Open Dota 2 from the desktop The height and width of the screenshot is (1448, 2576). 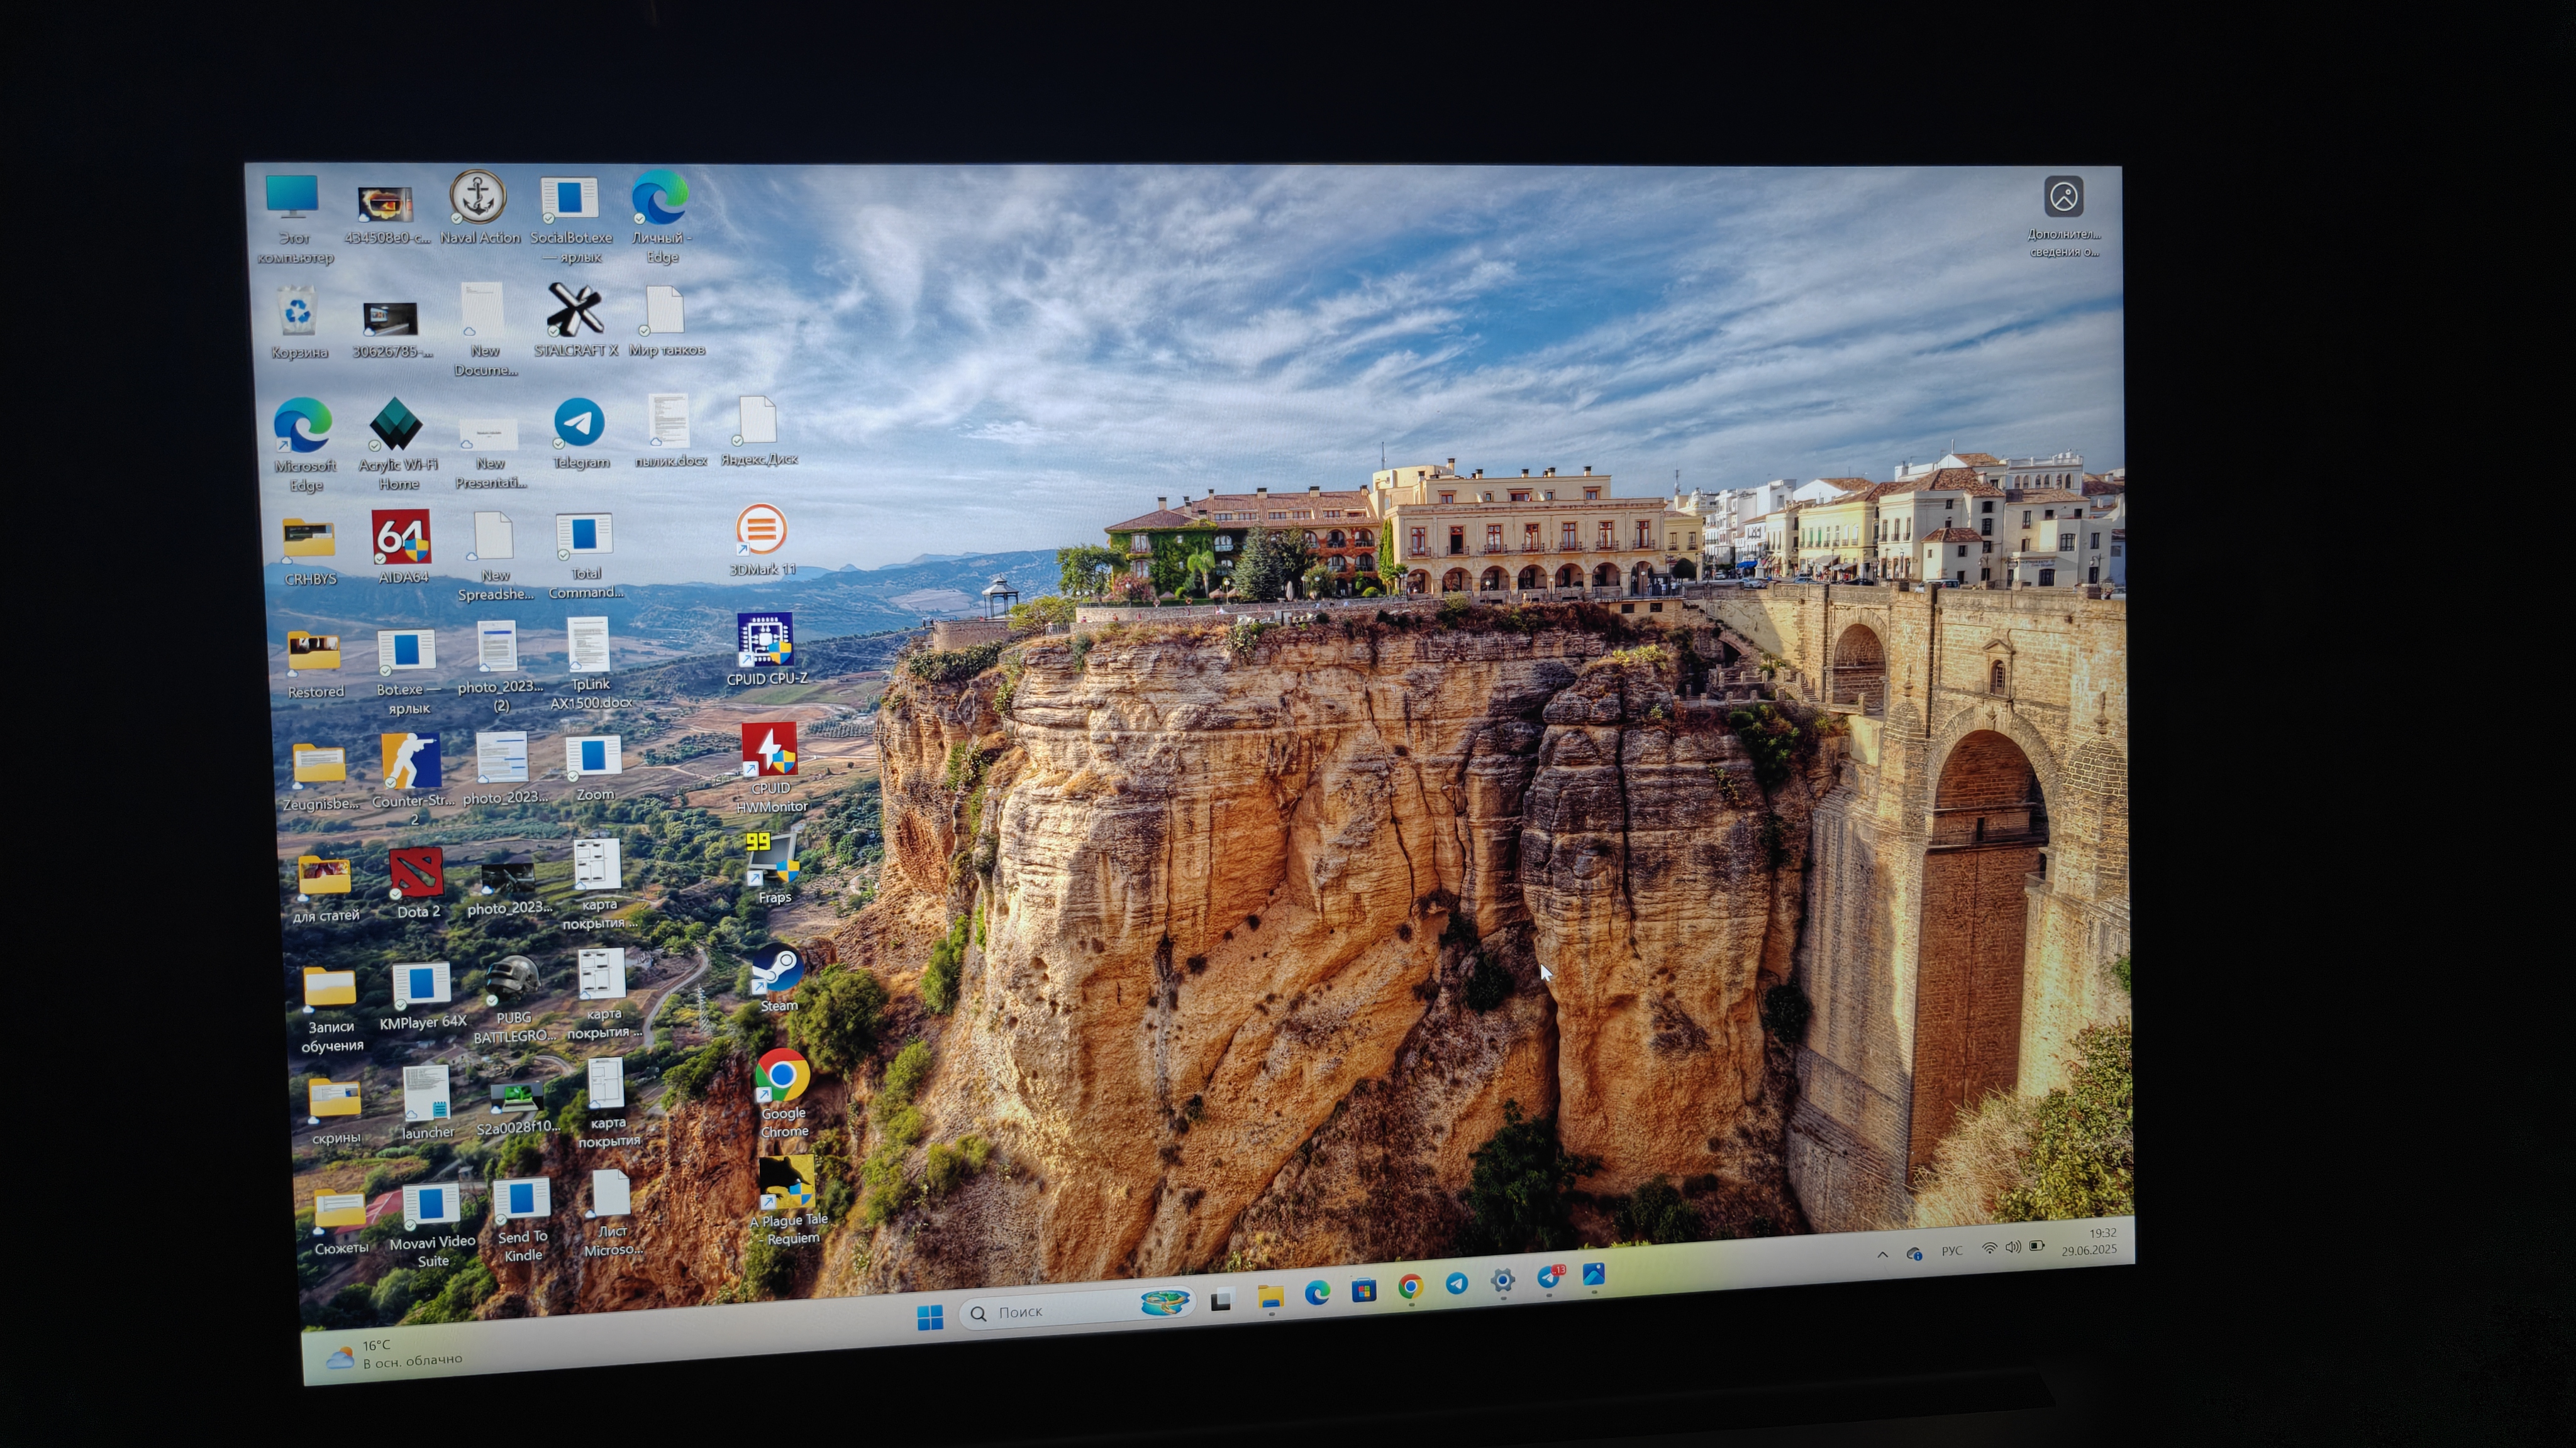point(417,884)
